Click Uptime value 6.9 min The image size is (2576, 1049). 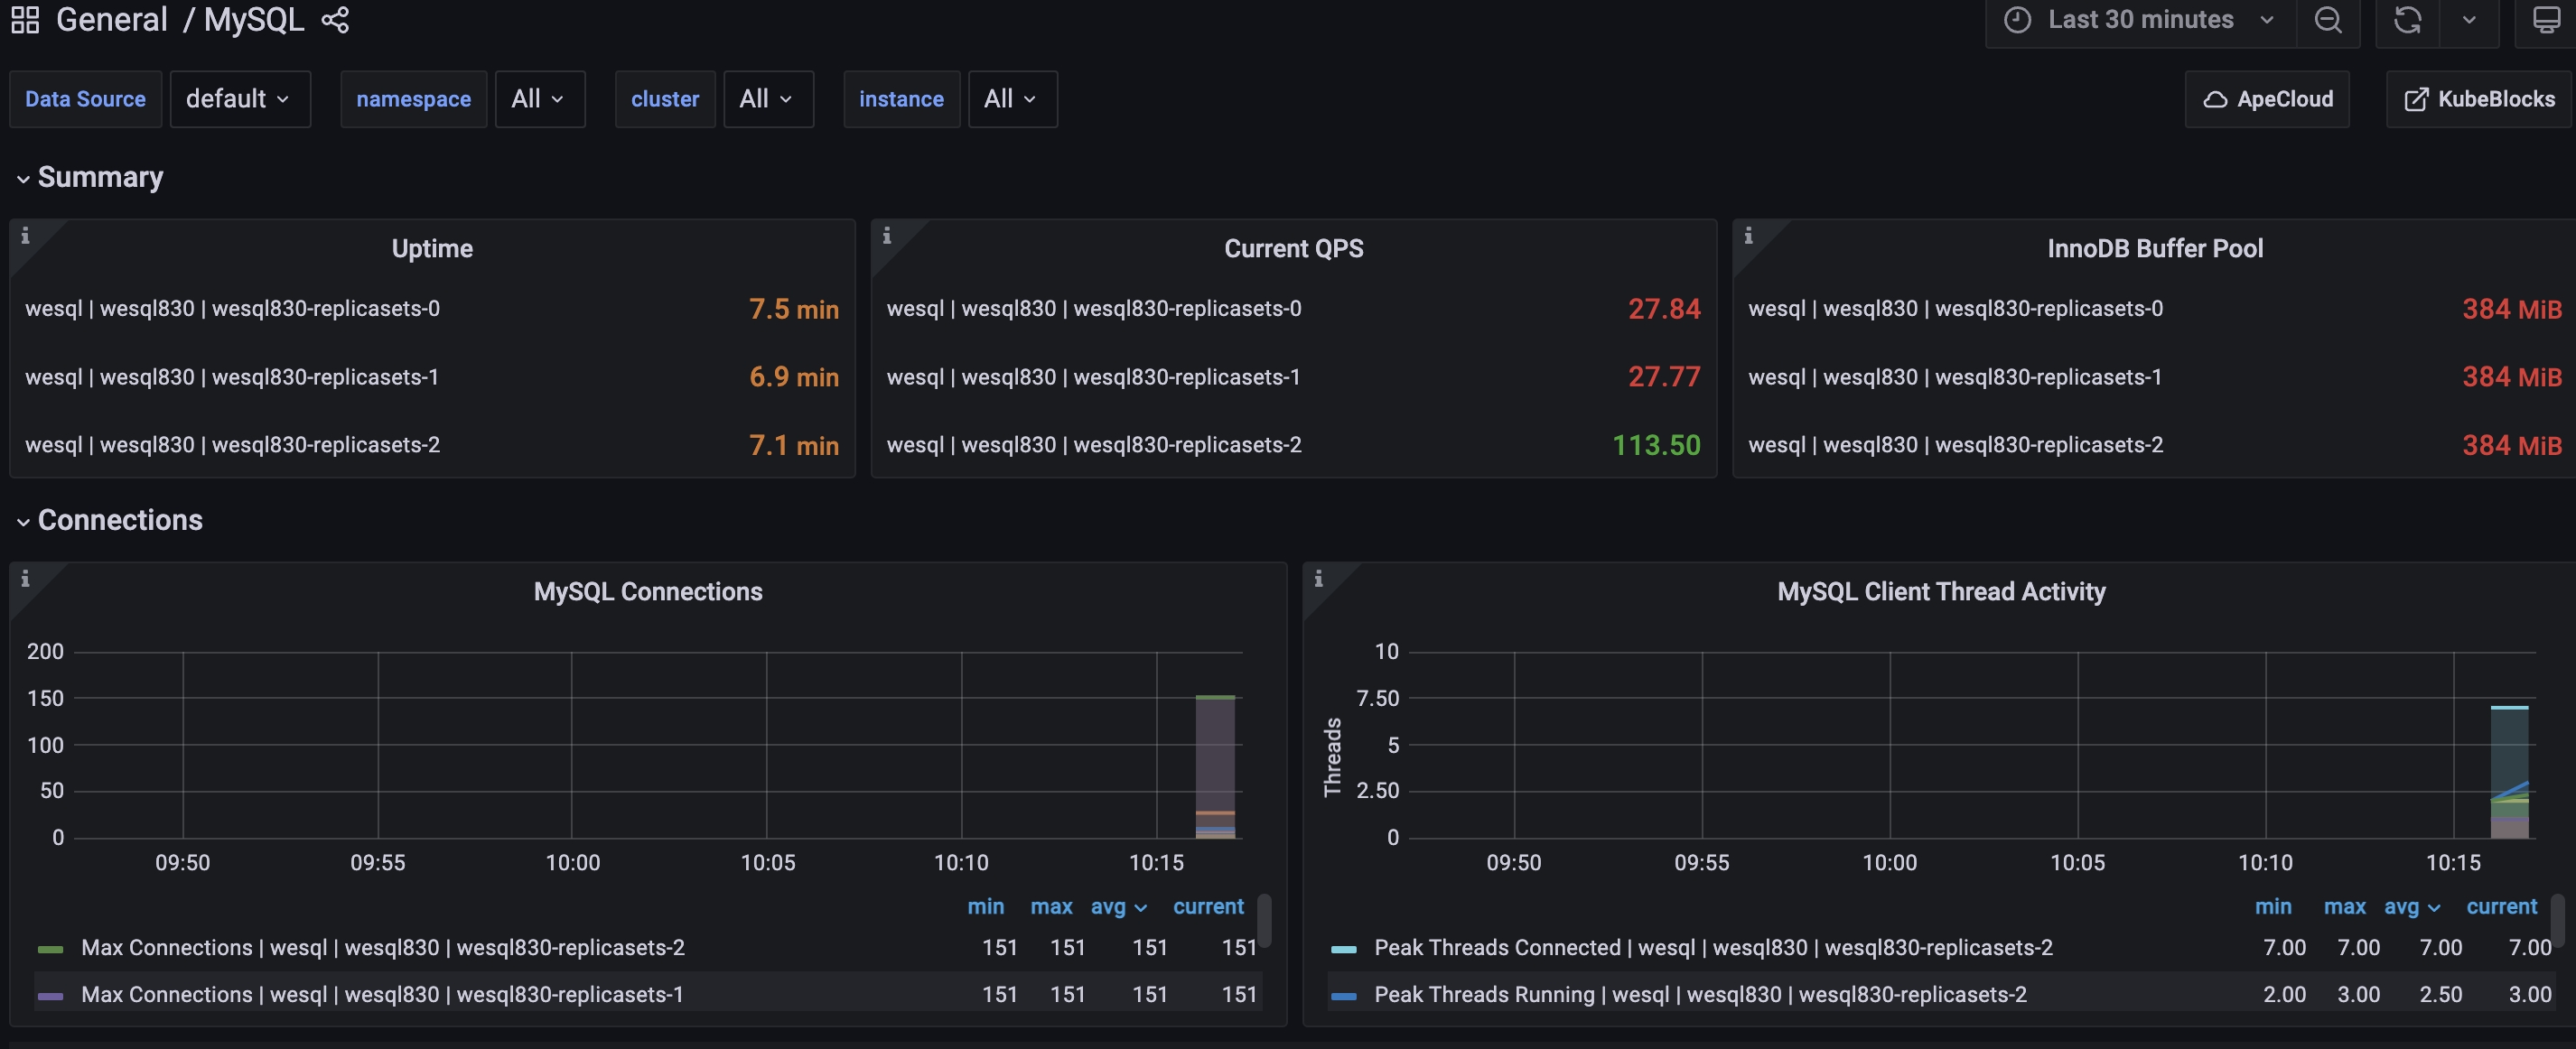[793, 376]
